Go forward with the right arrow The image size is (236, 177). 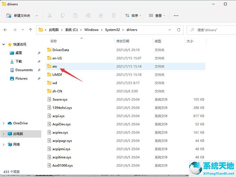[15, 30]
